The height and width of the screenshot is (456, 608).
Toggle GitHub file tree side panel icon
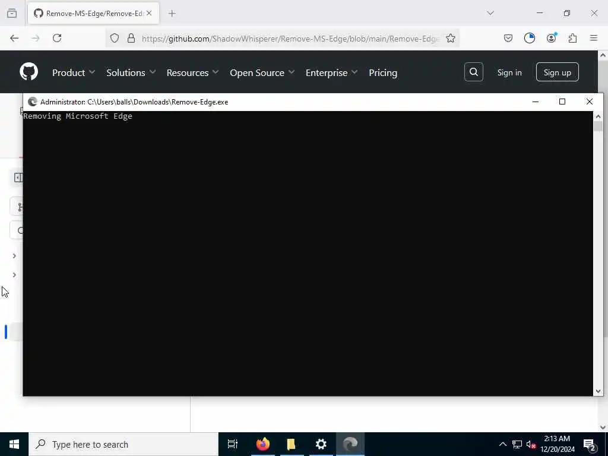[17, 178]
